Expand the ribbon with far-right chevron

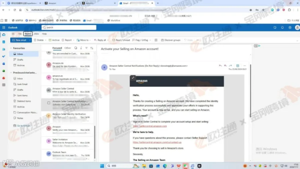[x=297, y=40]
